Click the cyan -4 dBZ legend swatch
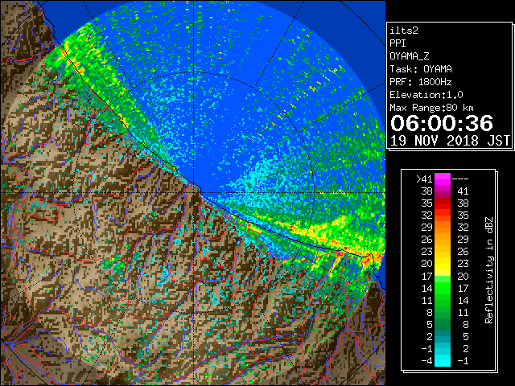This screenshot has height=386, width=515. coord(443,361)
